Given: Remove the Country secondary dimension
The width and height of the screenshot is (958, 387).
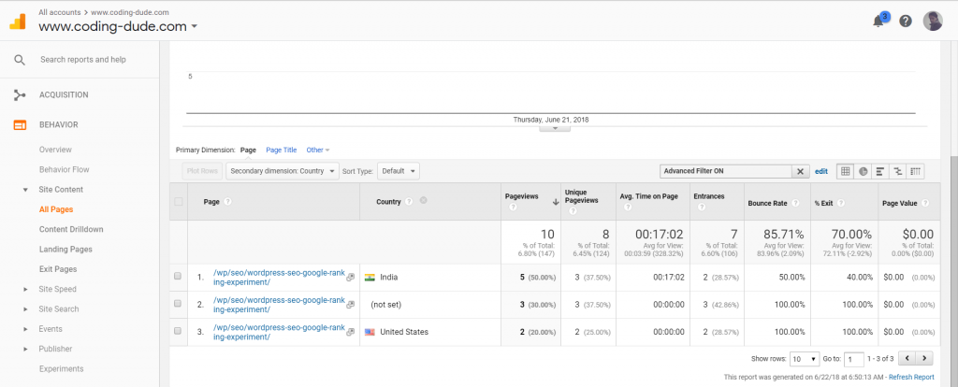Looking at the screenshot, I should click(424, 201).
